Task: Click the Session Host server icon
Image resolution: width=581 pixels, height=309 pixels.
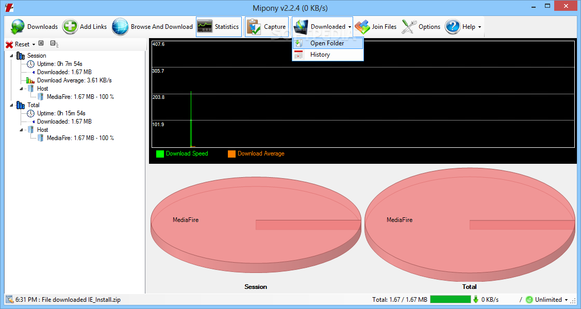Action: tap(31, 89)
